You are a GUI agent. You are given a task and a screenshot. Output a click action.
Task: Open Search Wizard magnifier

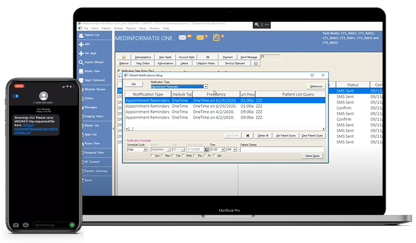pos(81,63)
